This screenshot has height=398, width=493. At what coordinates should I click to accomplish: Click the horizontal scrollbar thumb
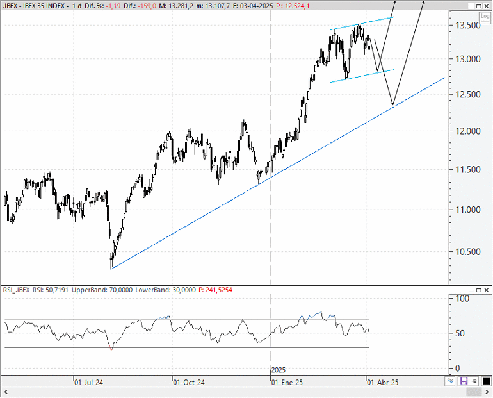click(x=474, y=392)
